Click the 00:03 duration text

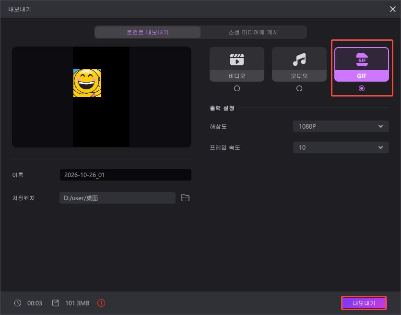click(x=35, y=303)
